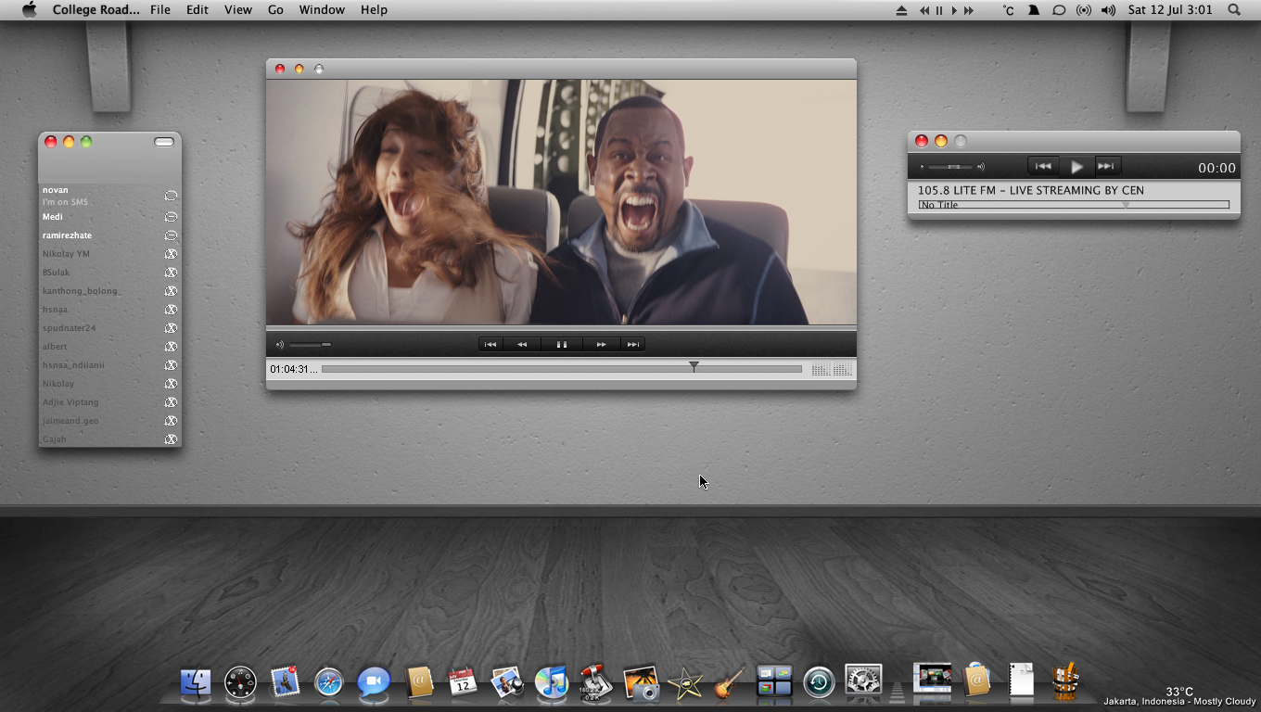Open the College Road application menu
The width and height of the screenshot is (1261, 712).
pos(96,9)
